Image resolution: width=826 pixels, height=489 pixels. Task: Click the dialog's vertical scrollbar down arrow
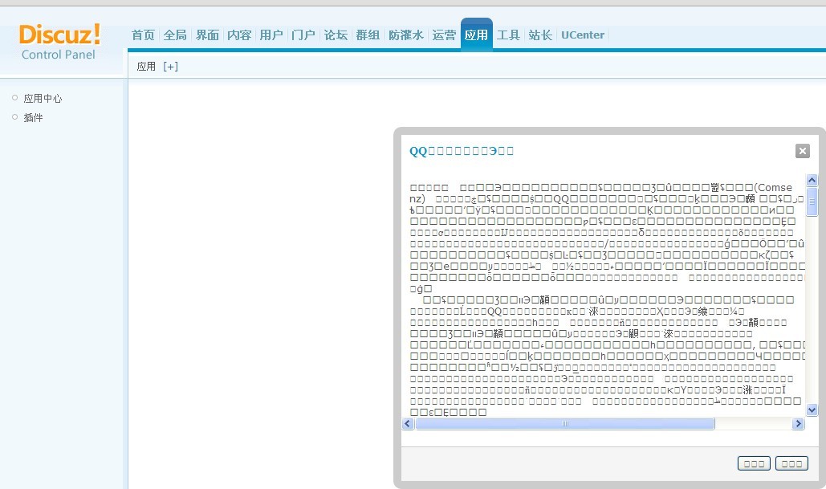tap(812, 410)
